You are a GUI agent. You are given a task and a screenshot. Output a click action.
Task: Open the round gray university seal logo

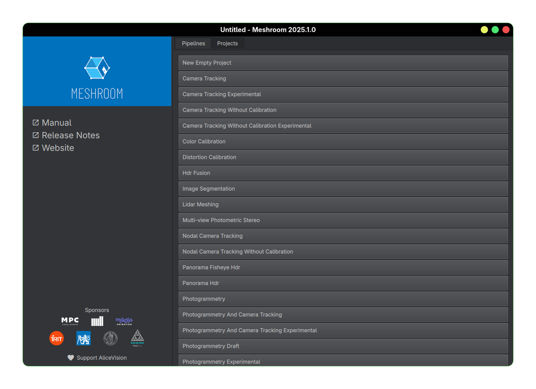tap(110, 338)
